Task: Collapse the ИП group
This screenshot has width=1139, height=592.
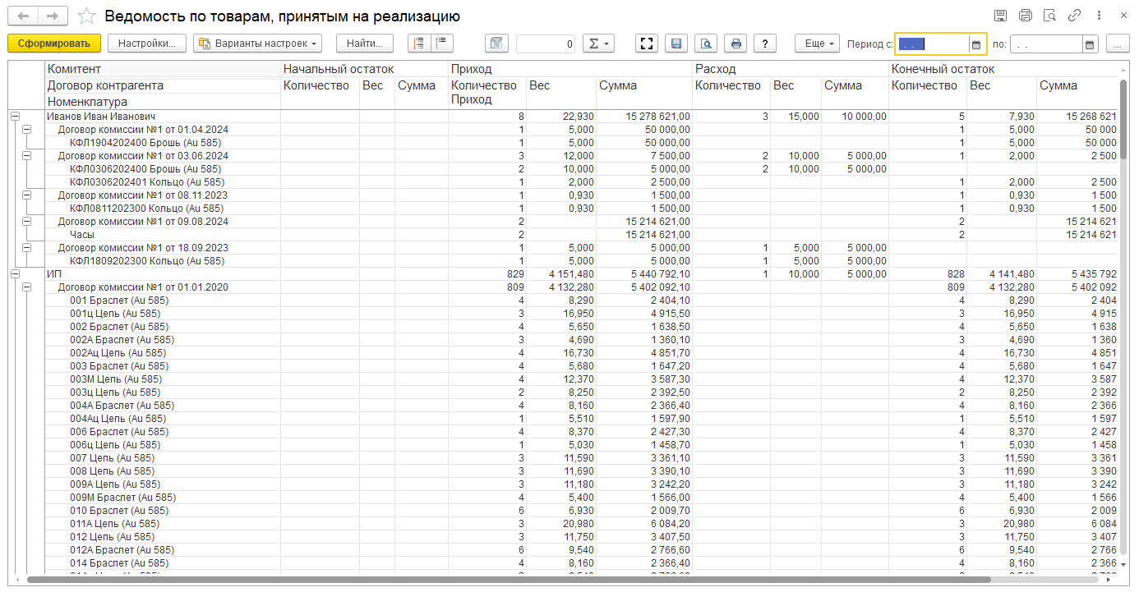Action: [14, 274]
